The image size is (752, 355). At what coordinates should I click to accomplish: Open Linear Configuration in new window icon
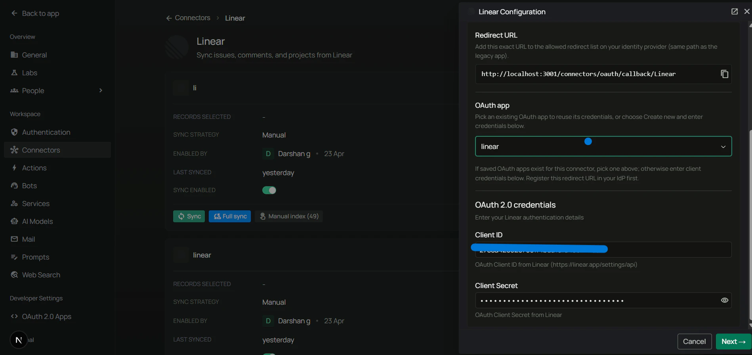[735, 11]
